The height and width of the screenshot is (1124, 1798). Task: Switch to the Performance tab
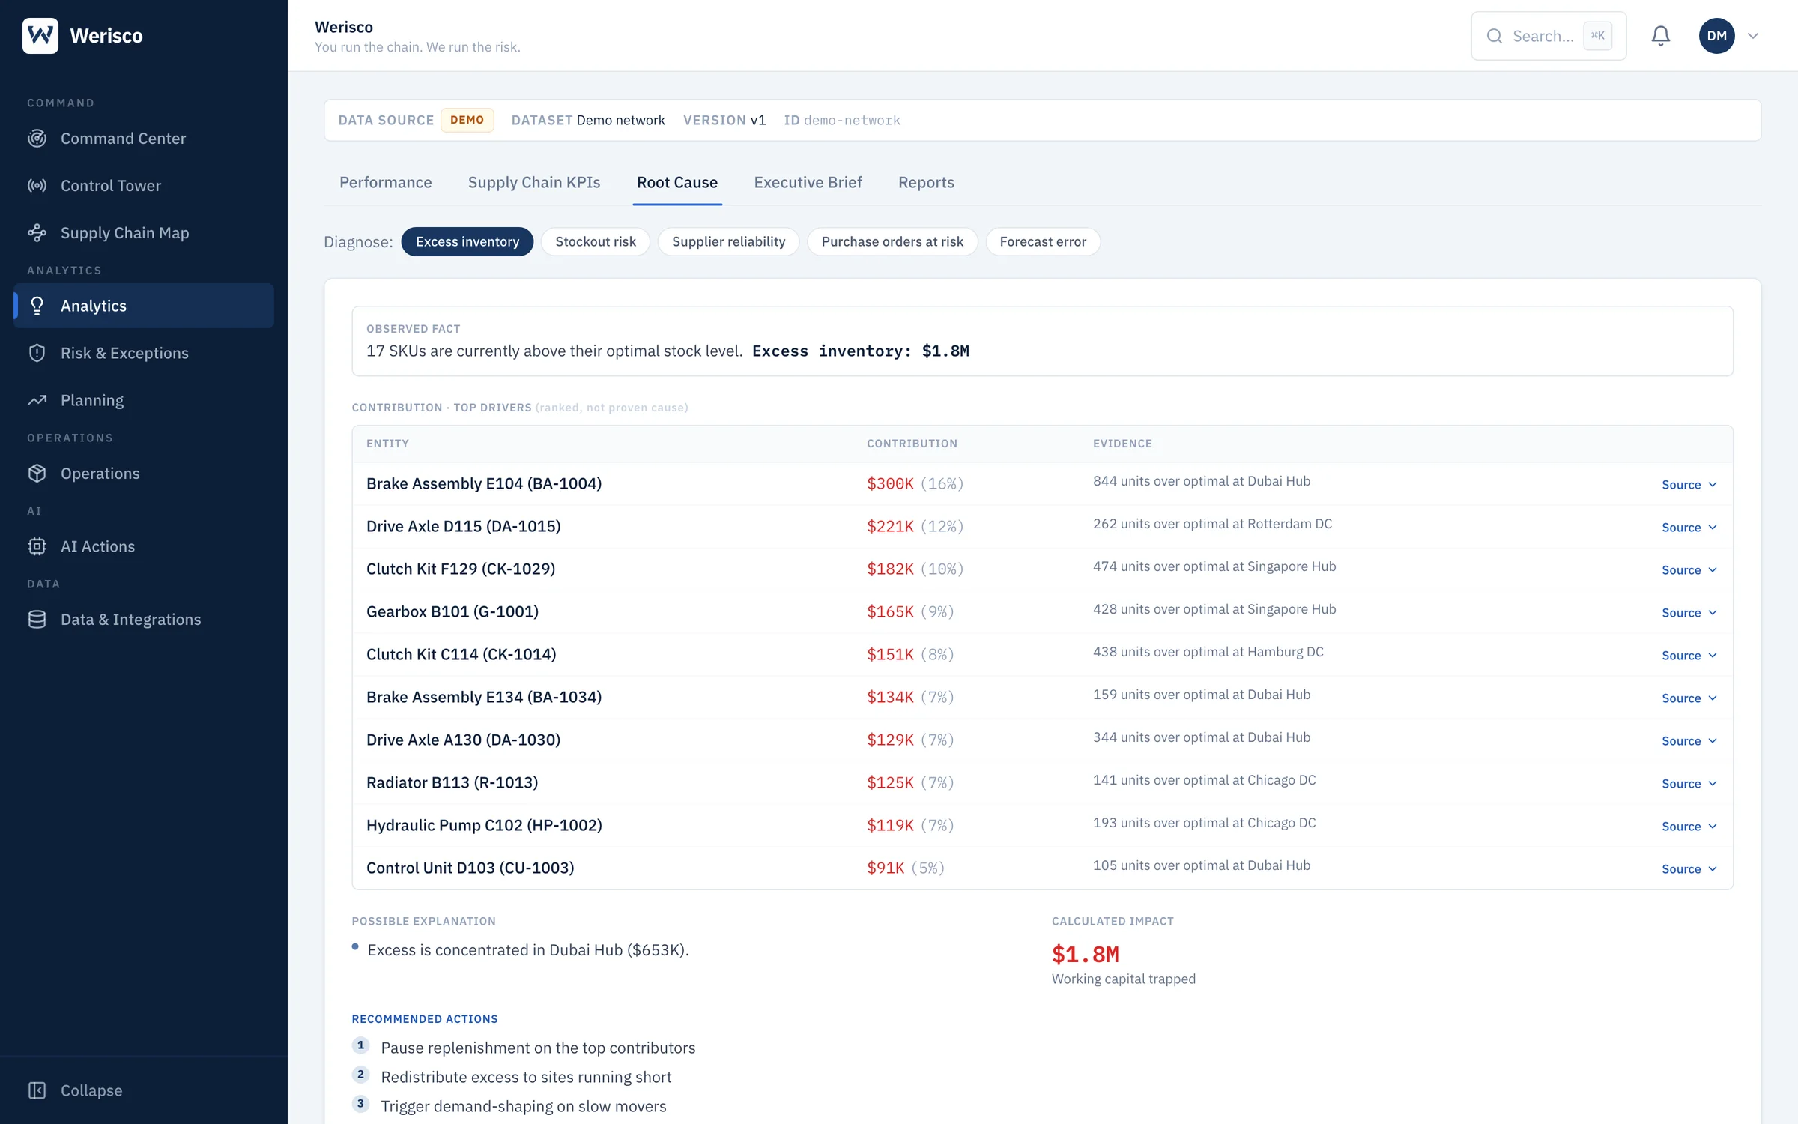point(385,183)
